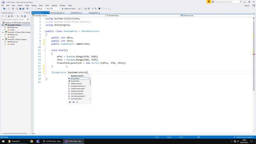Switch to HandgunFire.cs tab
The height and width of the screenshot is (144, 256).
click(x=94, y=13)
